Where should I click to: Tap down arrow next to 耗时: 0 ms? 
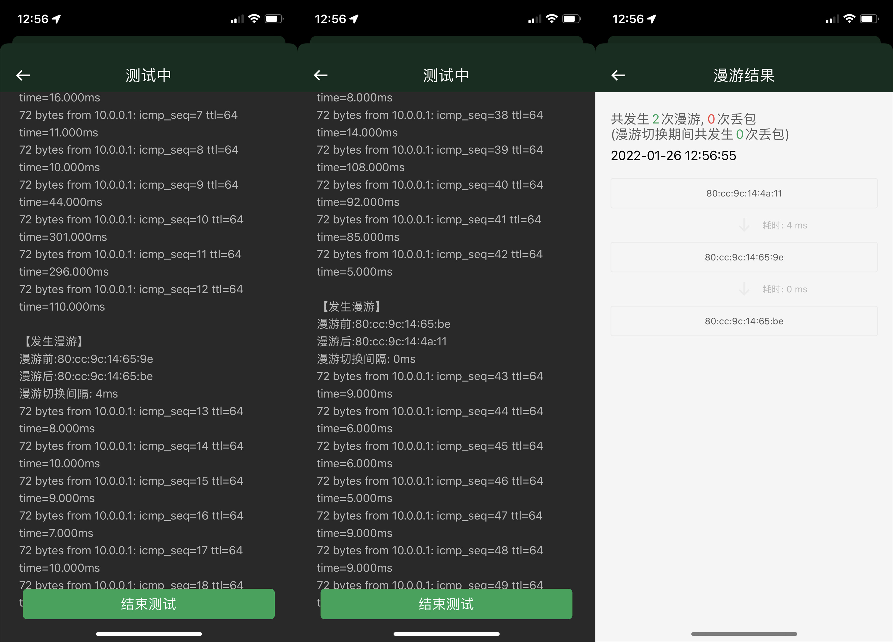[744, 289]
